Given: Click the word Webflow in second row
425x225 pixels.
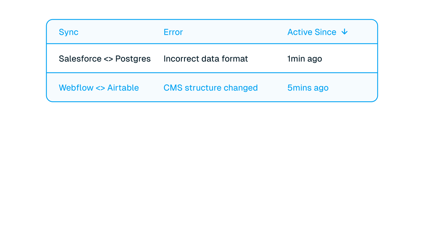Looking at the screenshot, I should point(76,88).
